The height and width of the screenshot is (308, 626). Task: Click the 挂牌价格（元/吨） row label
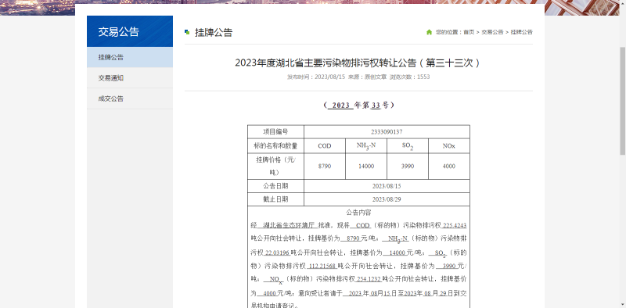[x=275, y=167]
